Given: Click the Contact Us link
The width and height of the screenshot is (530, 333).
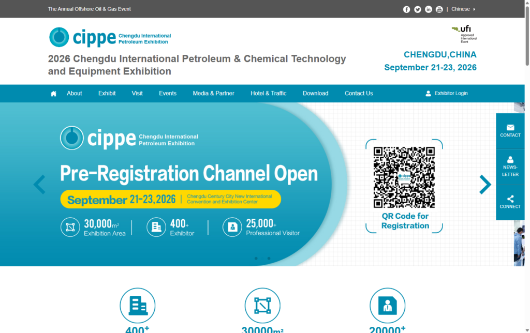Looking at the screenshot, I should pos(359,93).
